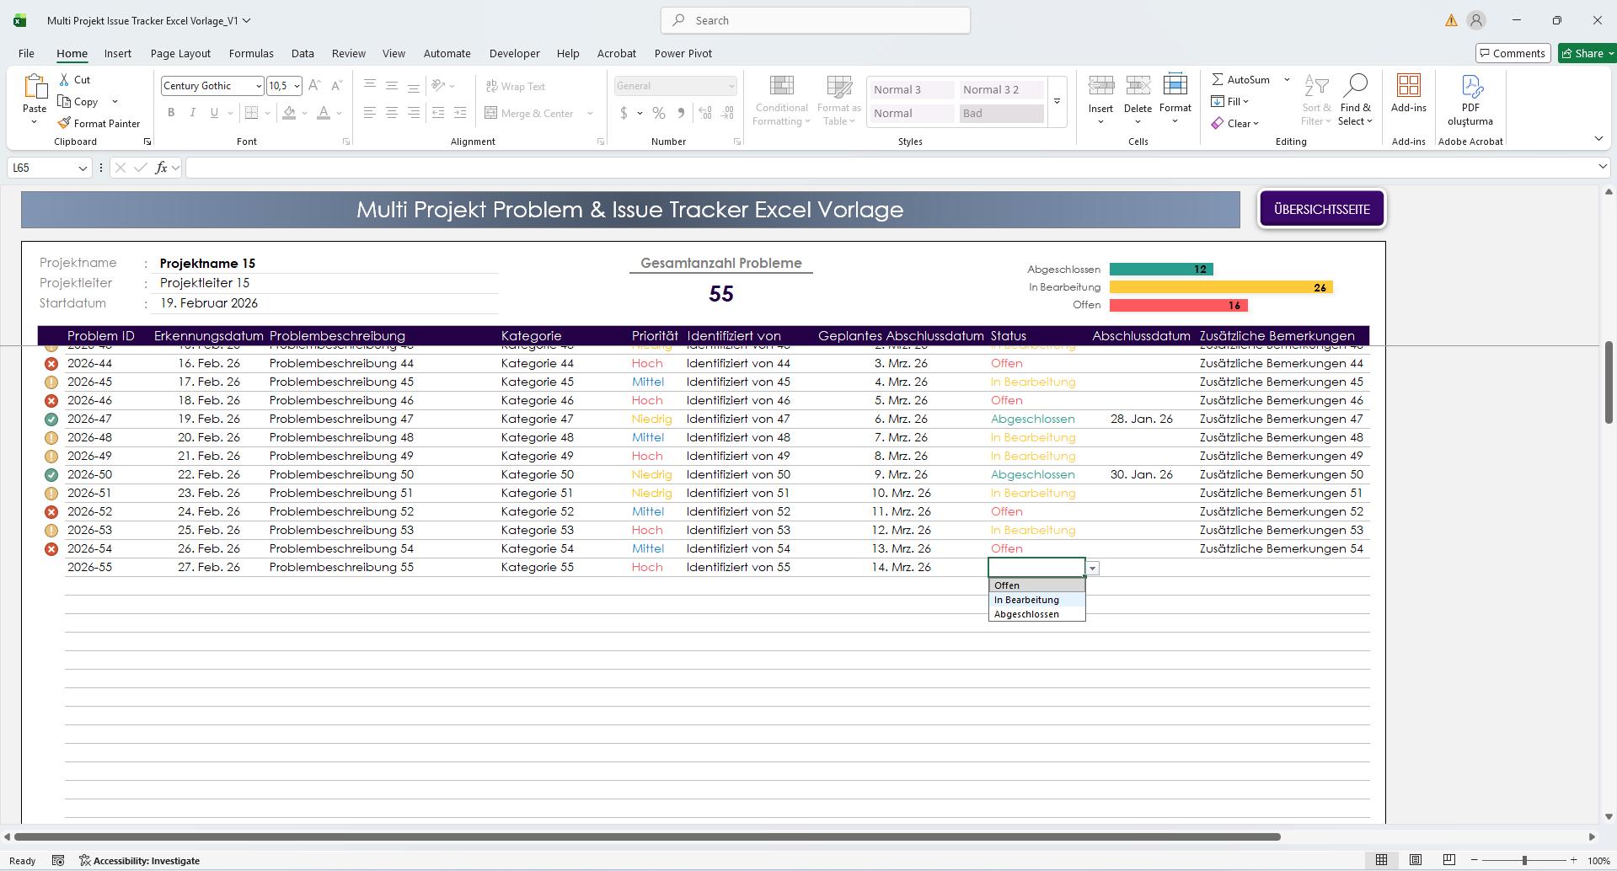The width and height of the screenshot is (1617, 871).
Task: Click Insert cells icon
Action: pyautogui.click(x=1100, y=86)
